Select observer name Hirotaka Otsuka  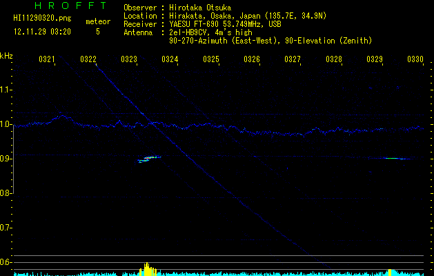pyautogui.click(x=200, y=8)
